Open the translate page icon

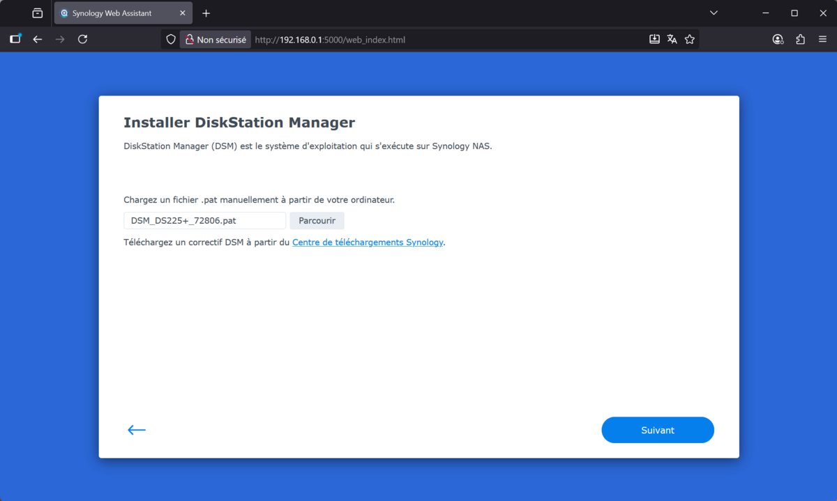tap(672, 39)
